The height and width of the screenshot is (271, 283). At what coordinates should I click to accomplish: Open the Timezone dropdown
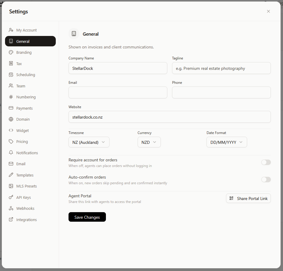click(89, 142)
